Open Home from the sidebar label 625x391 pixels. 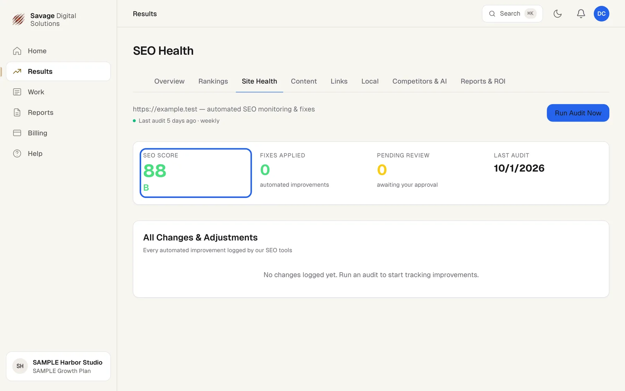click(x=37, y=51)
